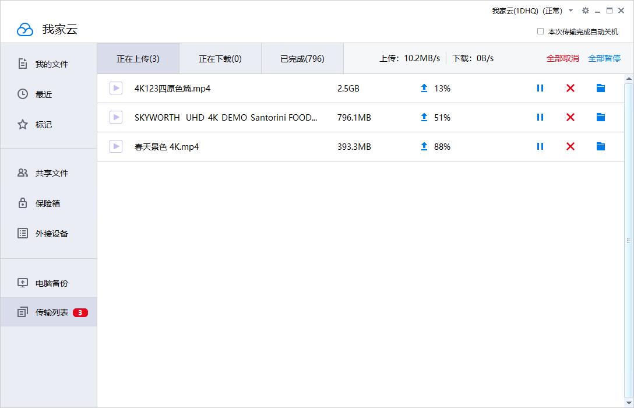Image resolution: width=634 pixels, height=408 pixels.
Task: Pause the 4K123四原色篇.mp4 upload
Action: click(540, 88)
